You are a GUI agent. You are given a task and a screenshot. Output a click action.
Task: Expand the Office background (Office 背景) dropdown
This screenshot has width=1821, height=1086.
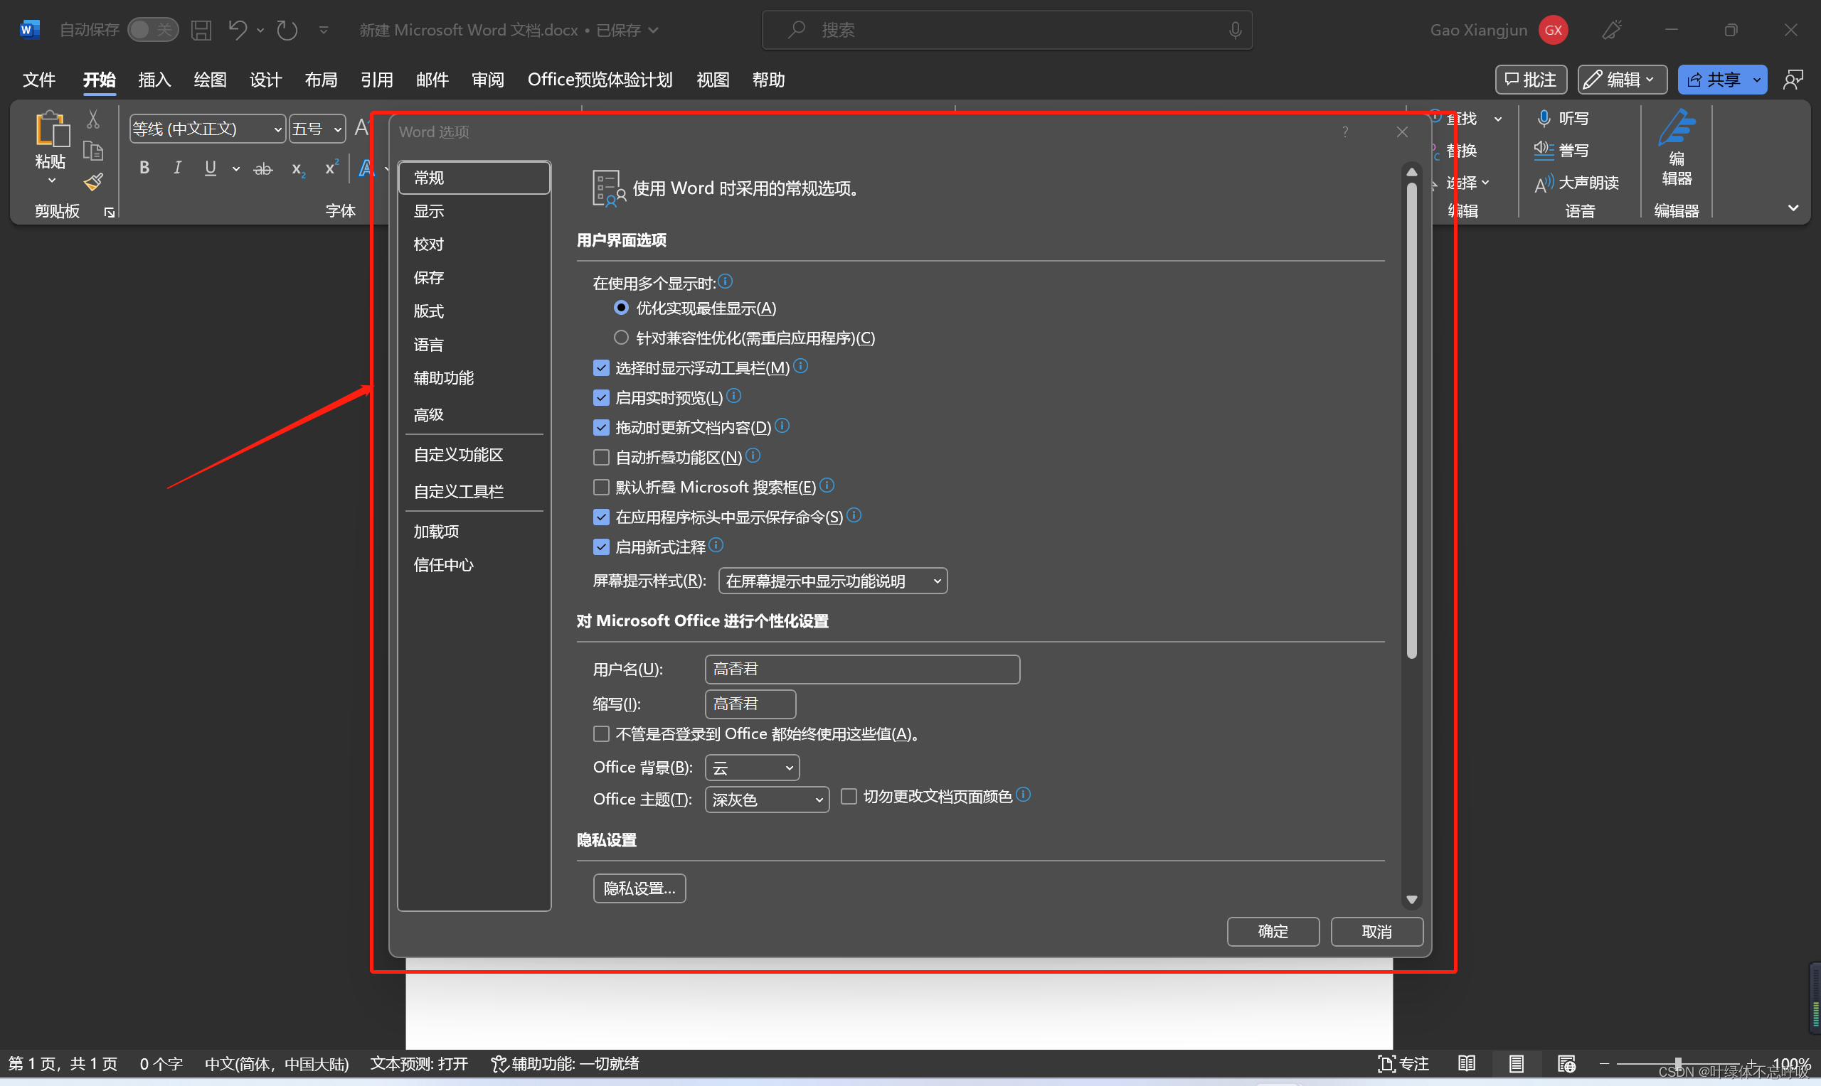tap(752, 768)
